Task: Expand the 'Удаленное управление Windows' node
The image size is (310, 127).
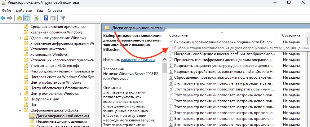Action: pyautogui.click(x=20, y=38)
